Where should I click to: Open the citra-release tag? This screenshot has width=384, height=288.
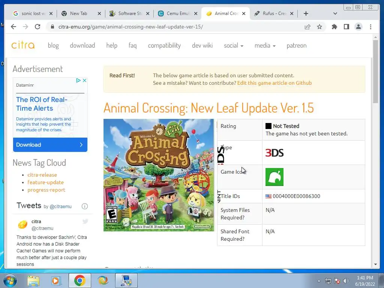point(42,175)
